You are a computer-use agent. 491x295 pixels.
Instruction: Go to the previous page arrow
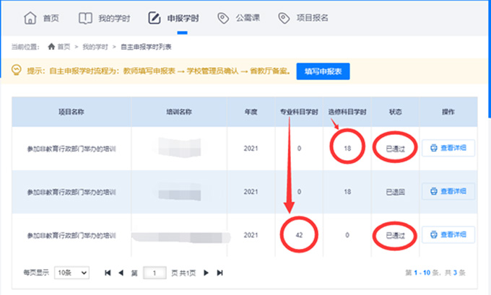point(121,273)
